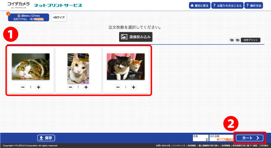Reduce copies of the two-cats photo
This screenshot has height=148, width=271.
pos(118,87)
